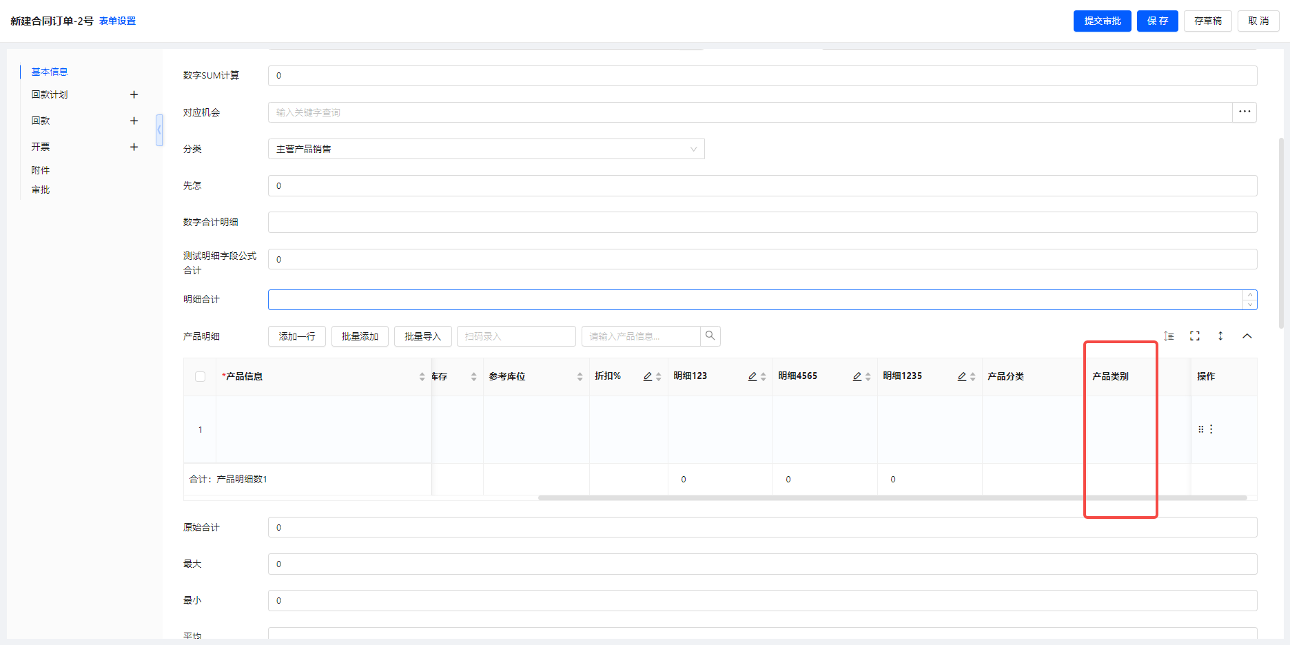
Task: Click the page vertical scrollbar
Action: click(x=1281, y=233)
